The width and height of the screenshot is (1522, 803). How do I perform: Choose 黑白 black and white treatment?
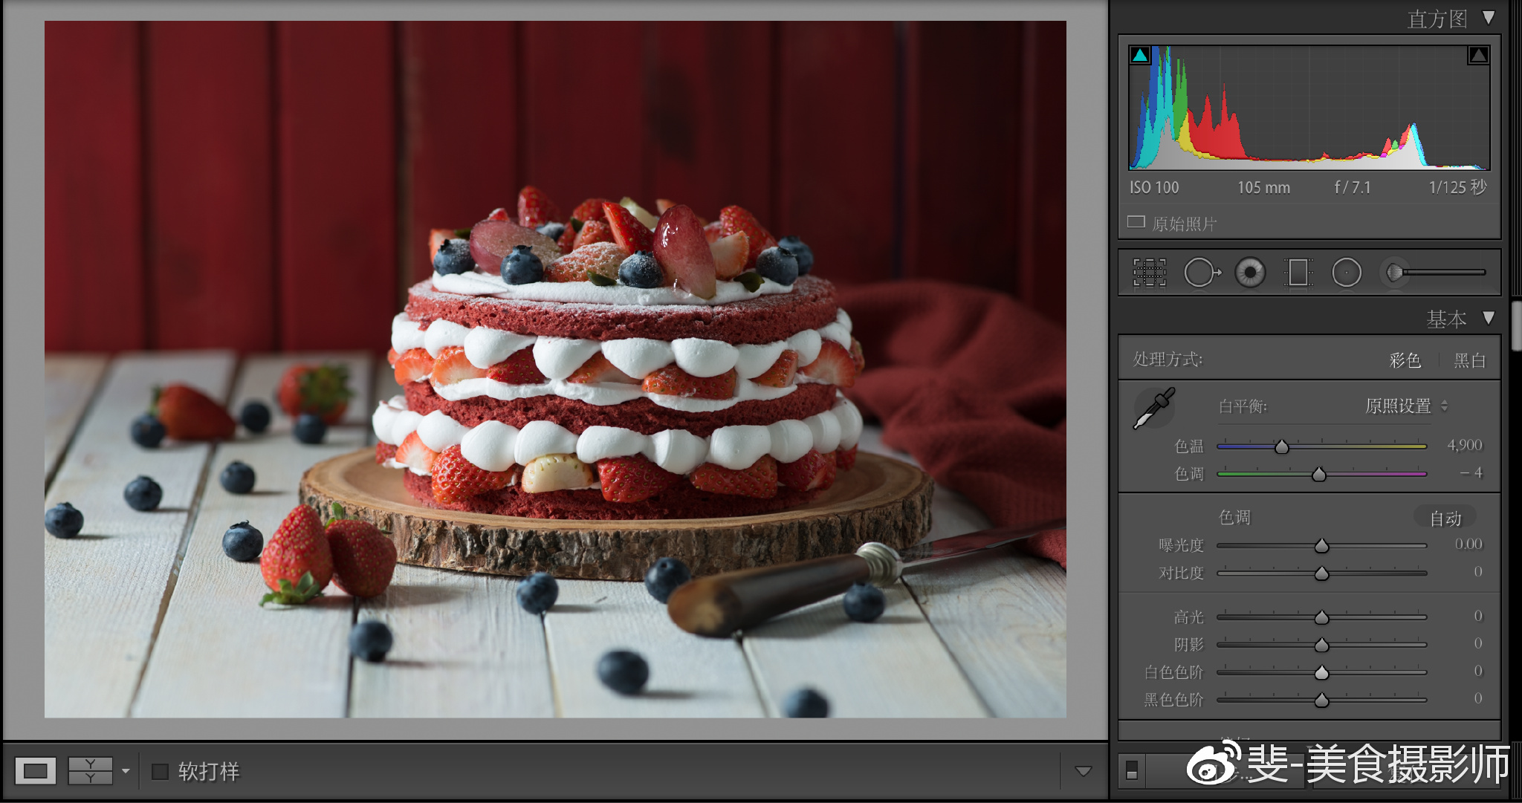tap(1469, 360)
